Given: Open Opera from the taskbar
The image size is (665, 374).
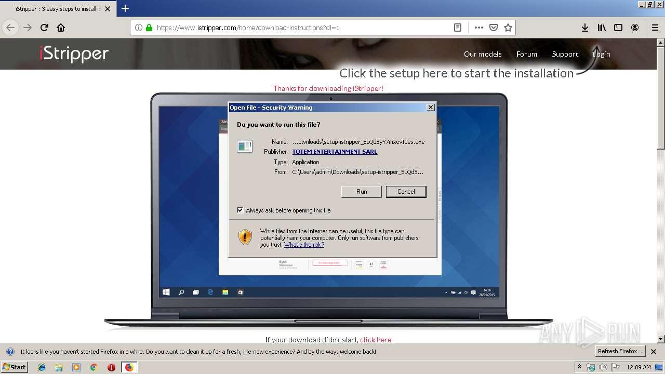Looking at the screenshot, I should [x=111, y=367].
